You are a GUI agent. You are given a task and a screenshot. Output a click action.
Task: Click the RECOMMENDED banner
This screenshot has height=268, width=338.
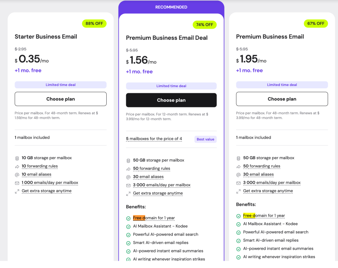[171, 7]
